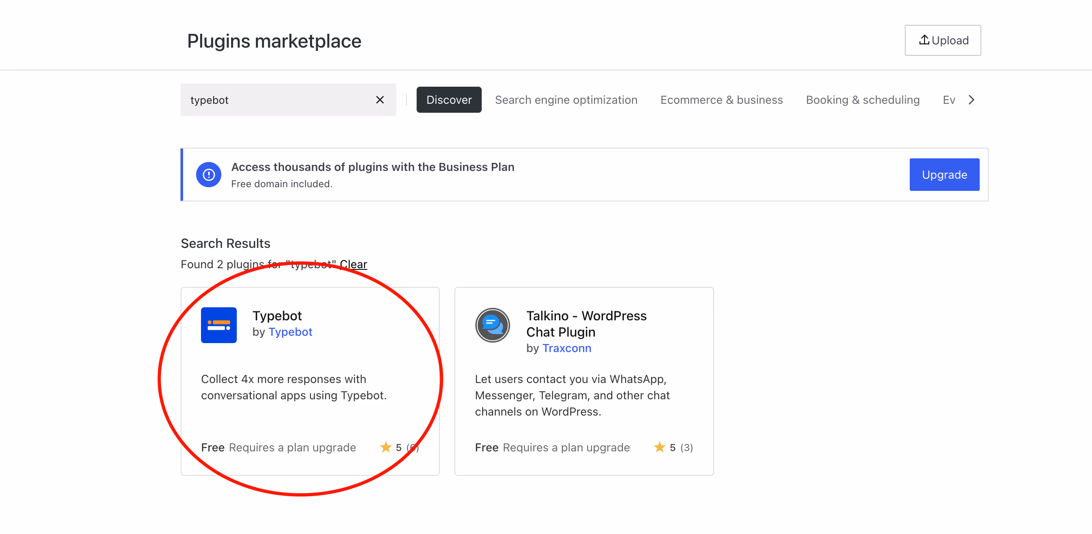Open the partially visible Ev category tab
This screenshot has height=534, width=1092.
[x=948, y=100]
